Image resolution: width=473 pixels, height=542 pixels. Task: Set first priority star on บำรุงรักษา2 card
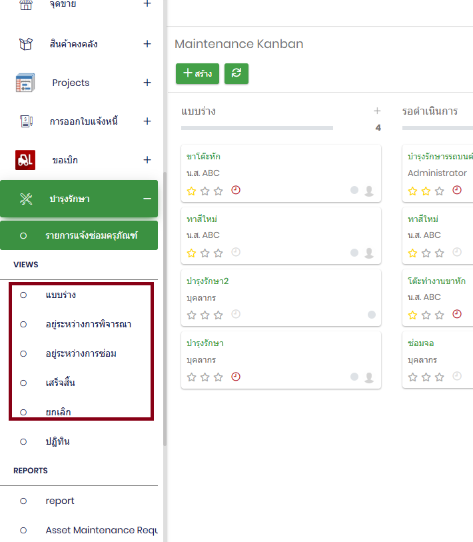coord(192,315)
